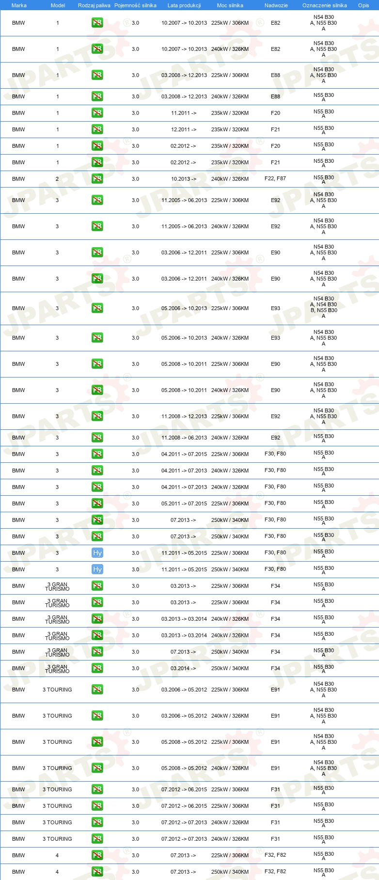
Task: Select F20 body cell in 02.2012 row
Action: click(x=275, y=146)
